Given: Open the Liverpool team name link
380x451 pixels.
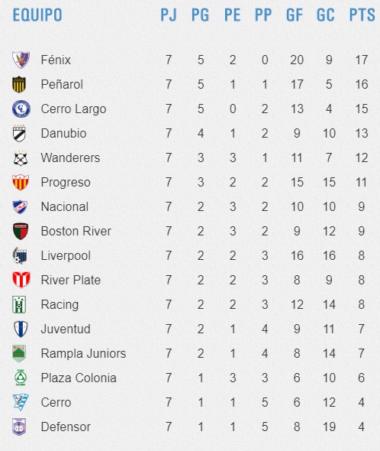Looking at the screenshot, I should coord(66,256).
